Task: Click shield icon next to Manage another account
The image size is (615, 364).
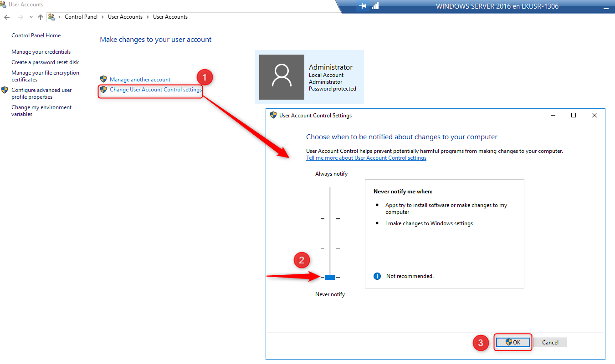Action: [103, 79]
